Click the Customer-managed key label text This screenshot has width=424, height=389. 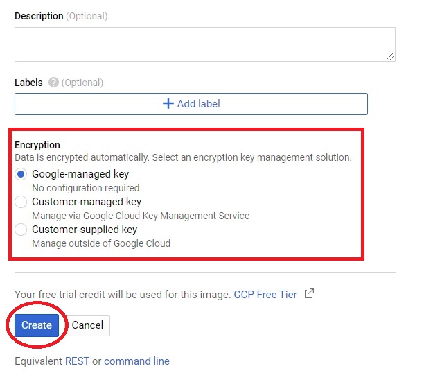[x=87, y=202]
